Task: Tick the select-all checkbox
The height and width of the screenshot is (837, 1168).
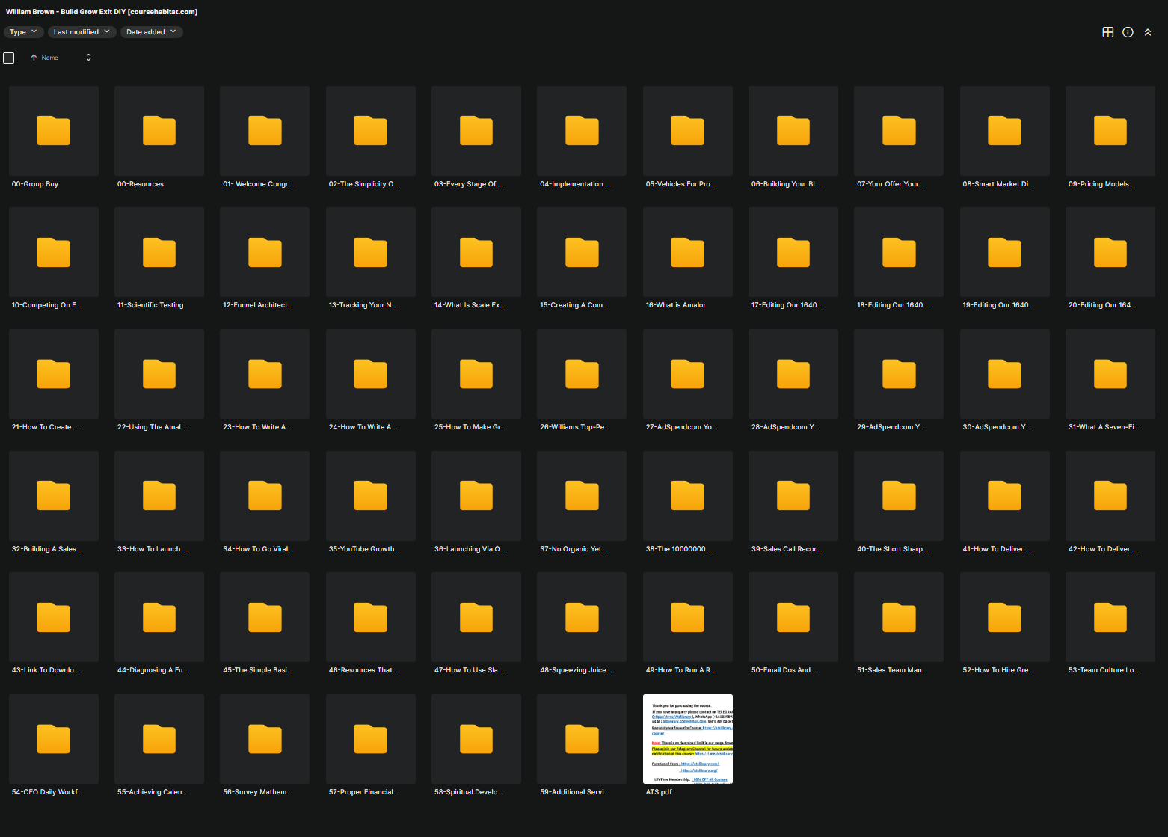Action: click(x=9, y=58)
